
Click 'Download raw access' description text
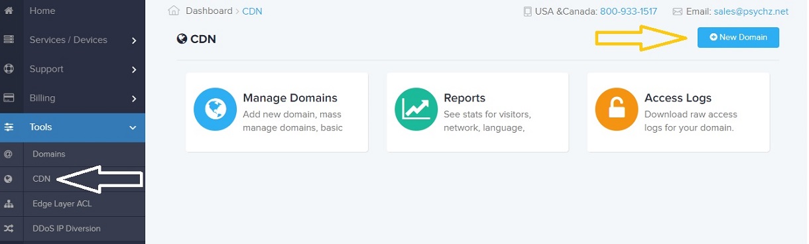(691, 114)
